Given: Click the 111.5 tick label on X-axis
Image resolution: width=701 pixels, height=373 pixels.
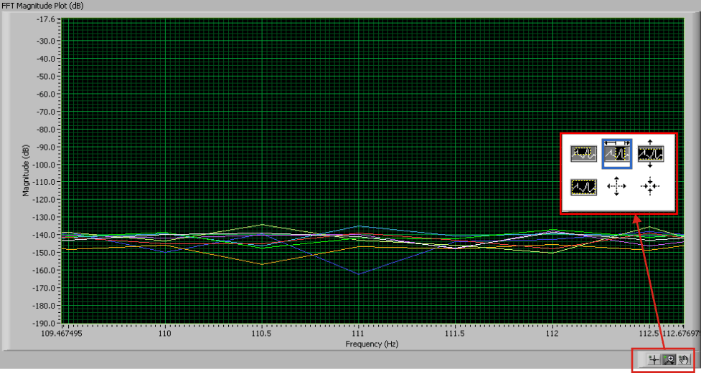Looking at the screenshot, I should [455, 334].
